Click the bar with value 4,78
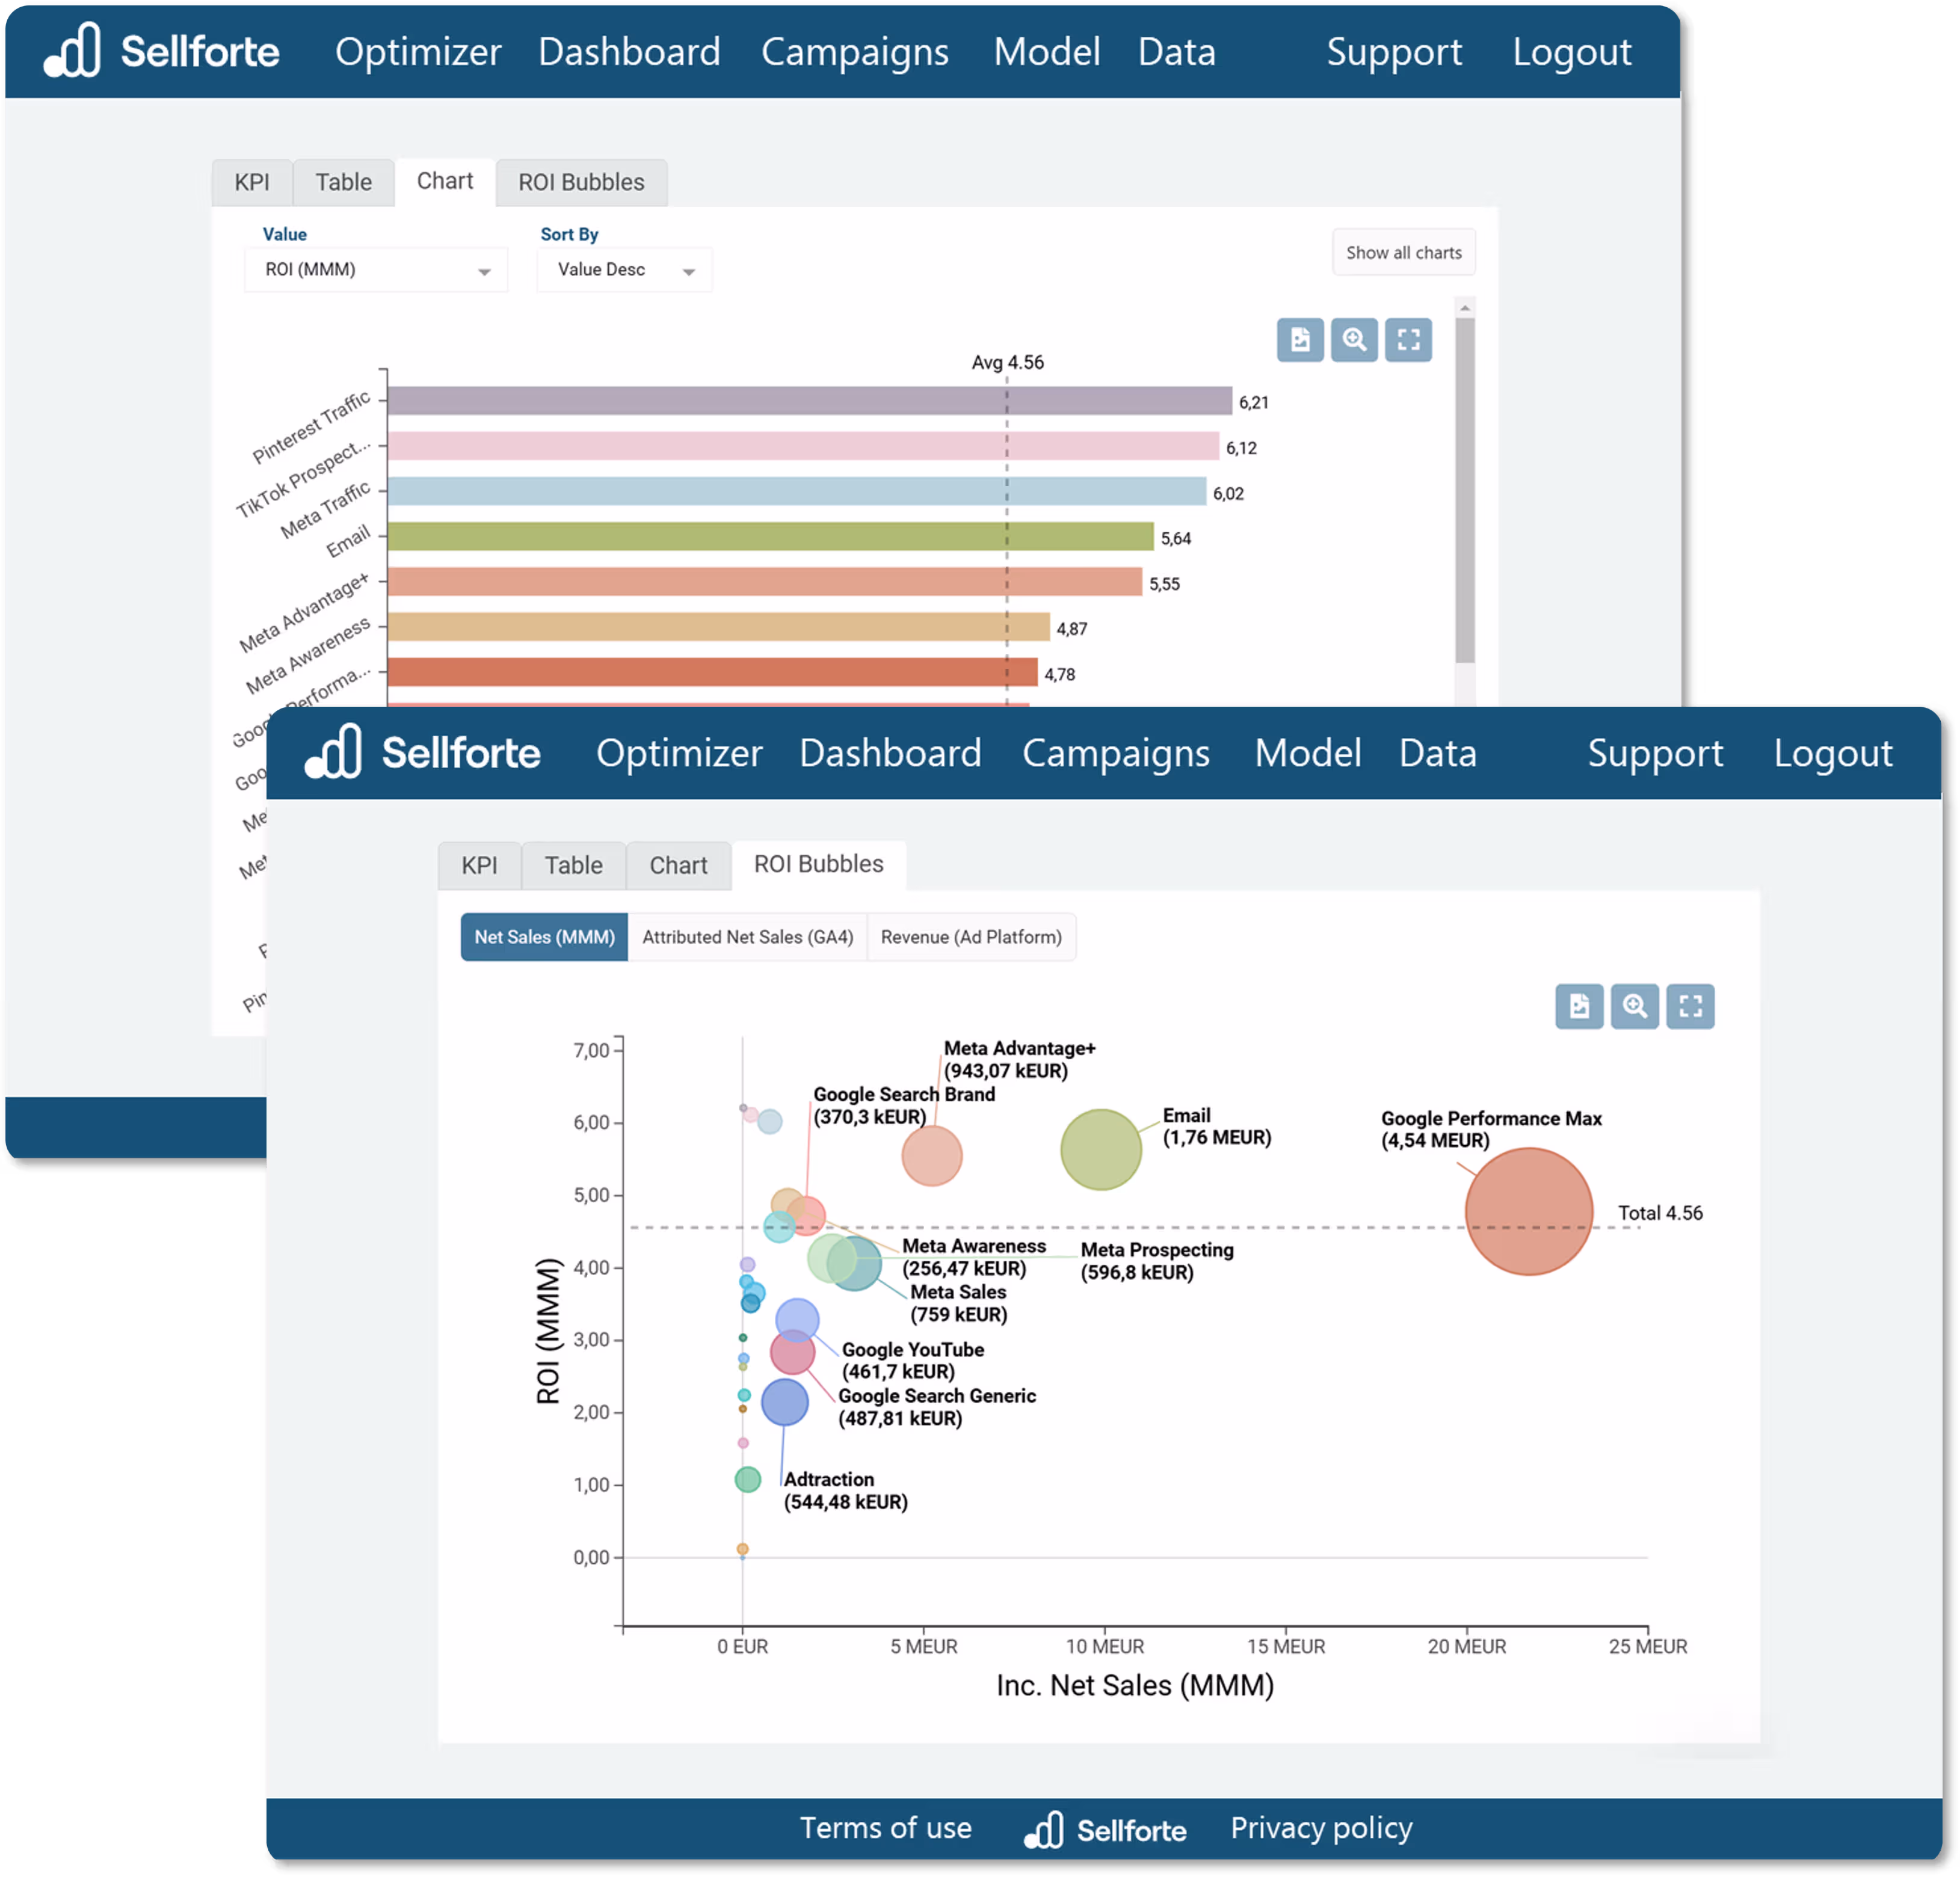This screenshot has height=1882, width=1960. pyautogui.click(x=713, y=672)
